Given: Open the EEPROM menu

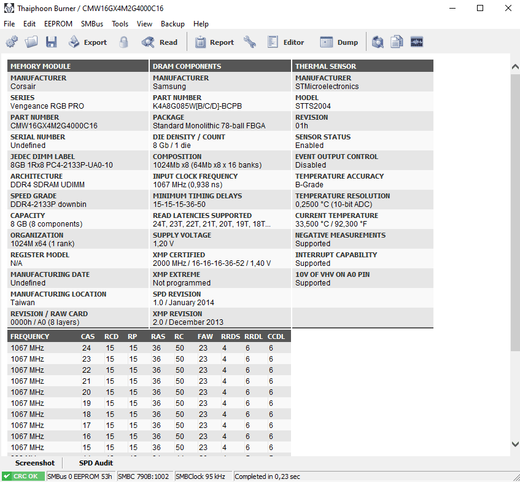Looking at the screenshot, I should (58, 24).
